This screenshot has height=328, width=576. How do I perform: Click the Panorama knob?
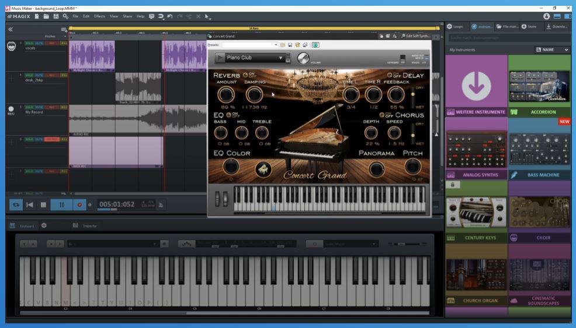pos(377,169)
